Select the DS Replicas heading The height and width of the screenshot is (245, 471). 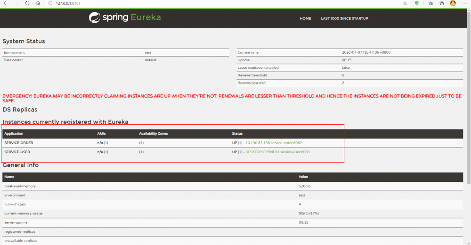20,109
